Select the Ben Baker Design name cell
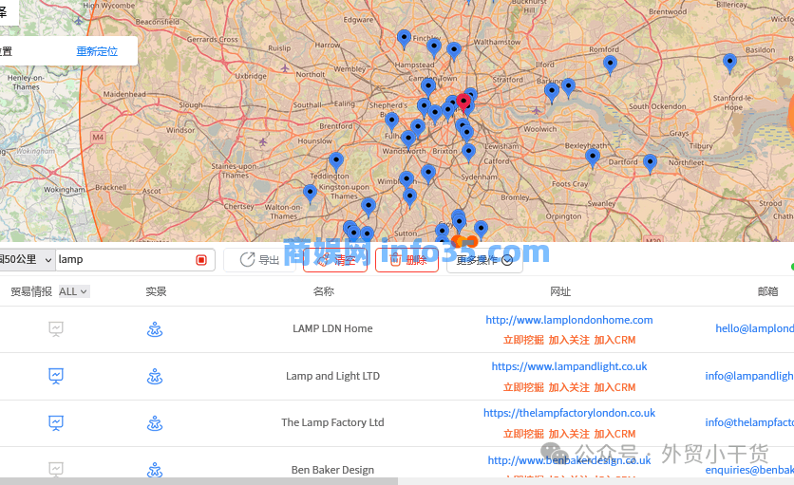The image size is (794, 485). [332, 471]
